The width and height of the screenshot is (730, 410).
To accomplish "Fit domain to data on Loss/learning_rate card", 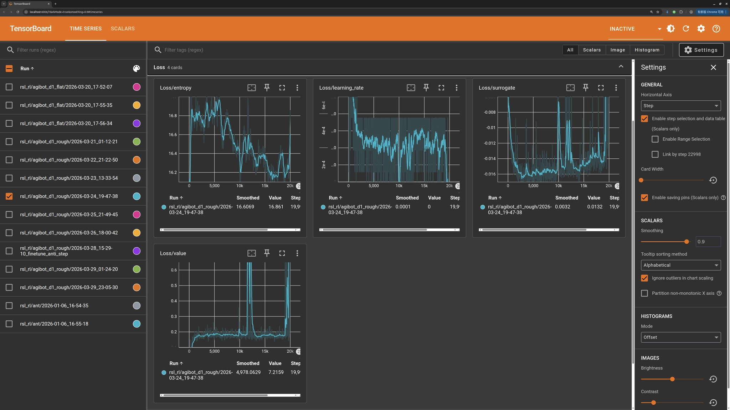I will [411, 88].
